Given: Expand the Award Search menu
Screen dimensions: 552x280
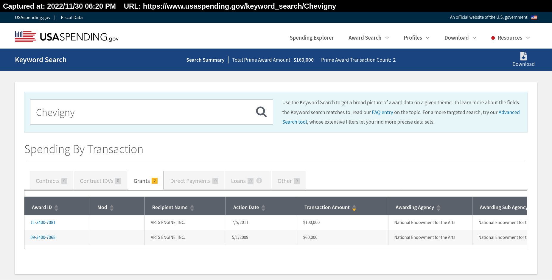Looking at the screenshot, I should point(368,38).
